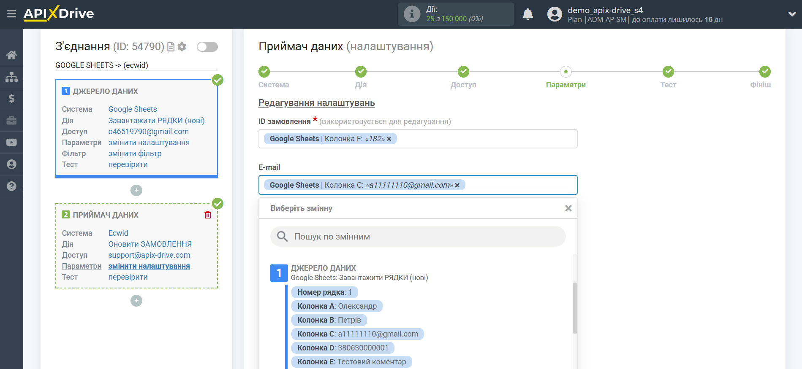802x369 pixels.
Task: Open connection settings gear icon
Action: pyautogui.click(x=182, y=47)
